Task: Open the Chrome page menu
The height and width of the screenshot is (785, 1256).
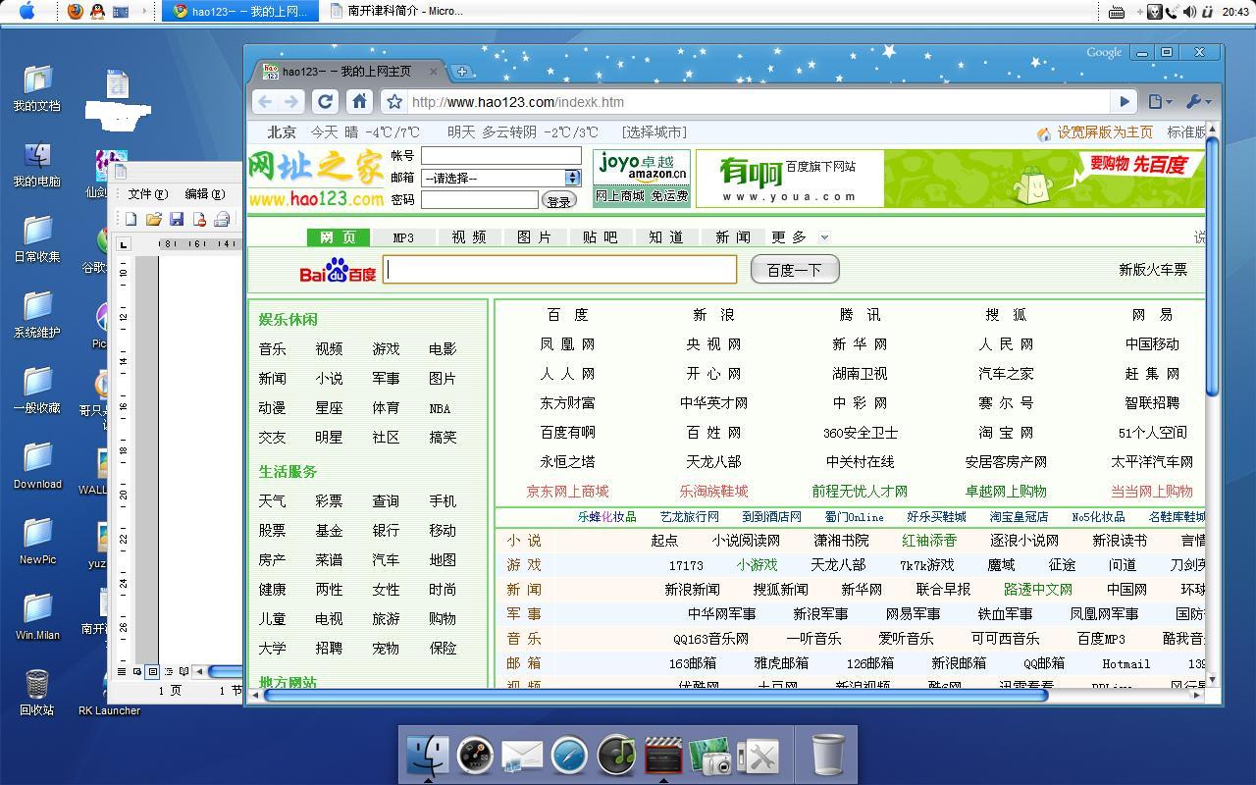Action: (x=1159, y=101)
